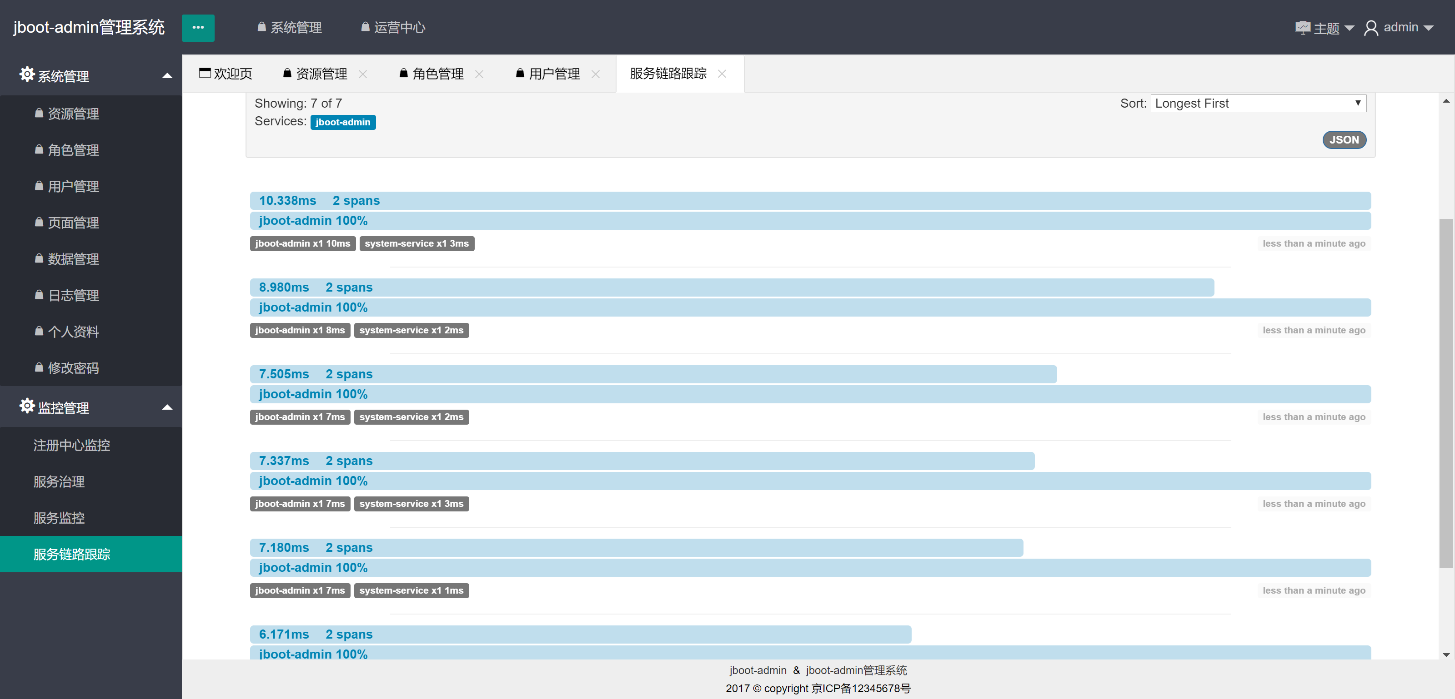Switch to the 欢迎页 tab

click(x=226, y=74)
